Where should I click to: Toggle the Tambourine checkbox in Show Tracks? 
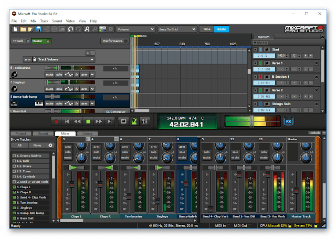click(x=13, y=202)
